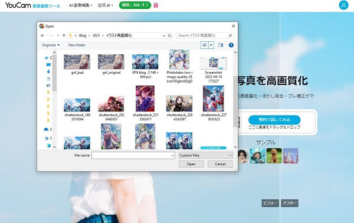Click the 価格 35%オフ badge
The width and height of the screenshot is (354, 223).
point(135,5)
